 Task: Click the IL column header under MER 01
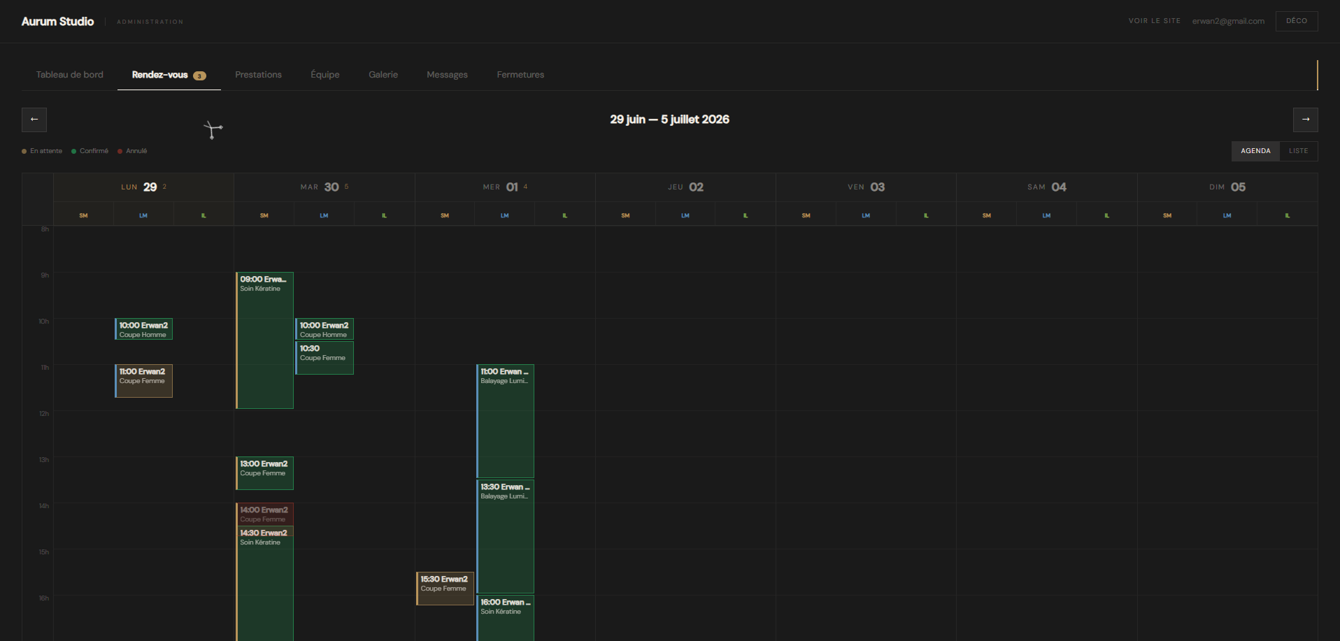click(x=565, y=215)
